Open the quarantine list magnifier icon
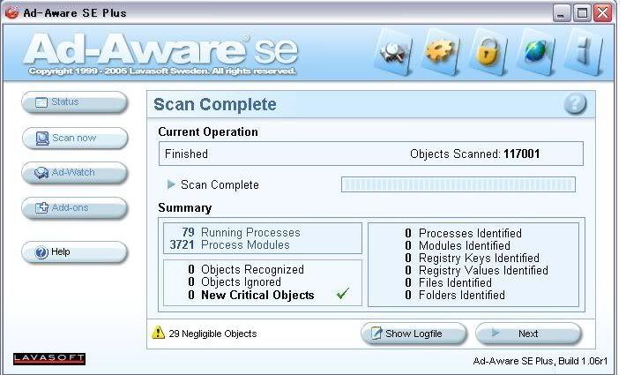This screenshot has width=626, height=375. coord(394,52)
